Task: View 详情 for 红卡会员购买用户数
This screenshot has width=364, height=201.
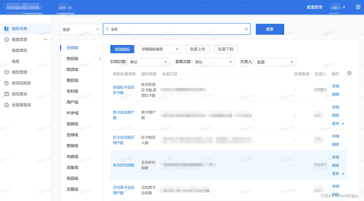Action: 335,136
